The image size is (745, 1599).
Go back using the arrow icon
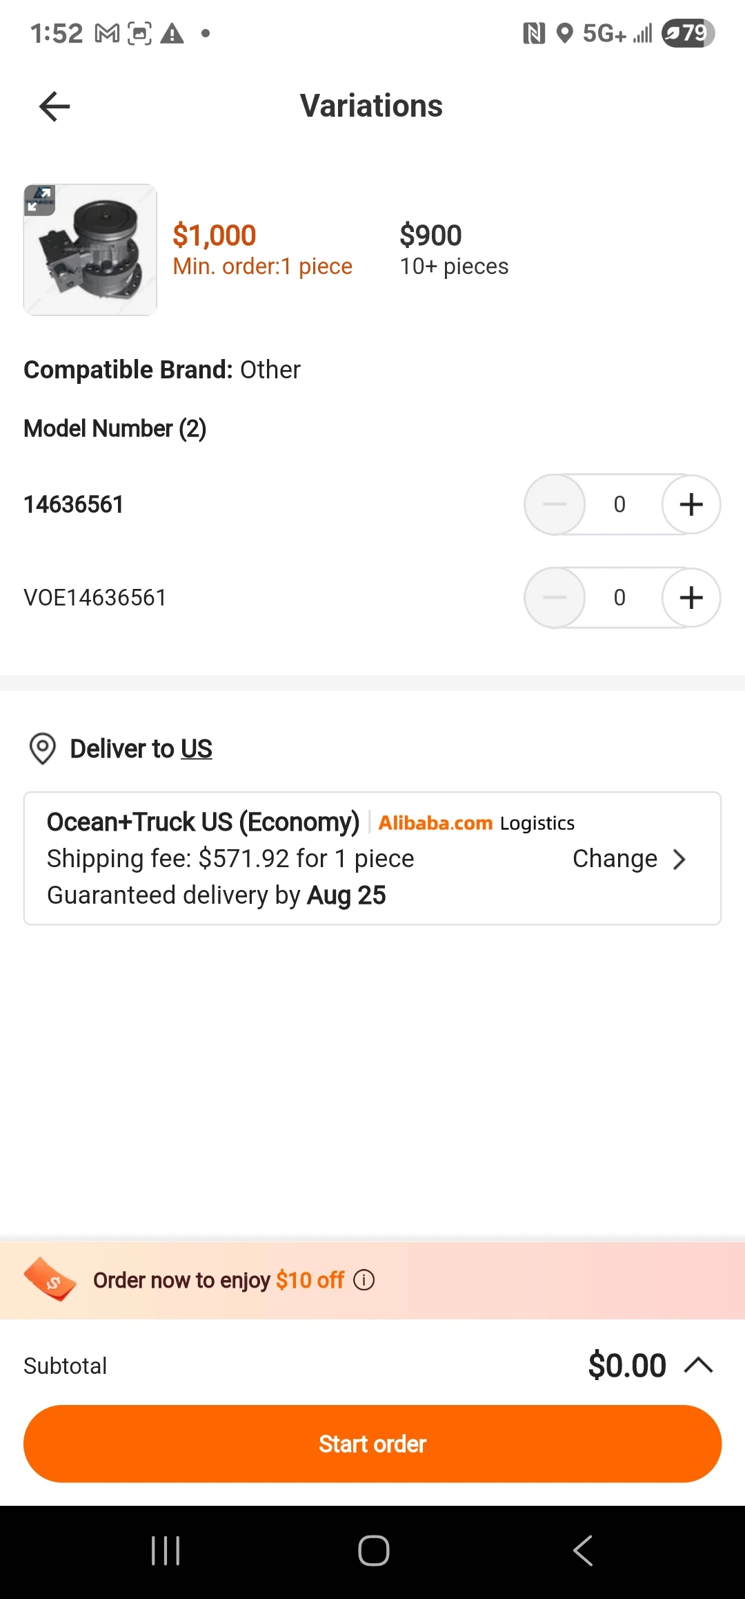pyautogui.click(x=54, y=106)
